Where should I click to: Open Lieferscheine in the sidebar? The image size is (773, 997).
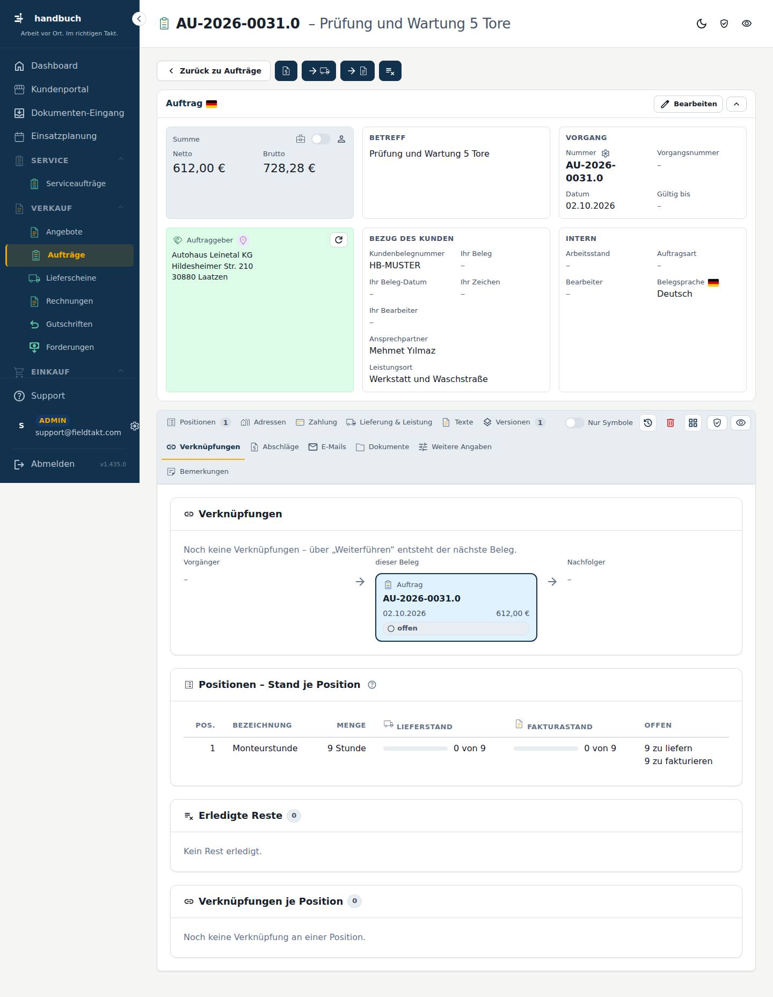70,278
